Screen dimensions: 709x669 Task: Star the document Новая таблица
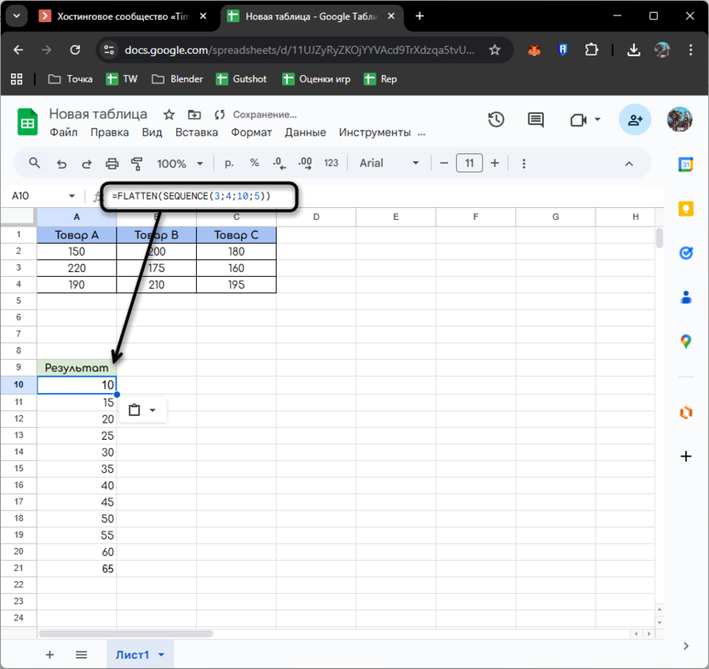point(169,115)
